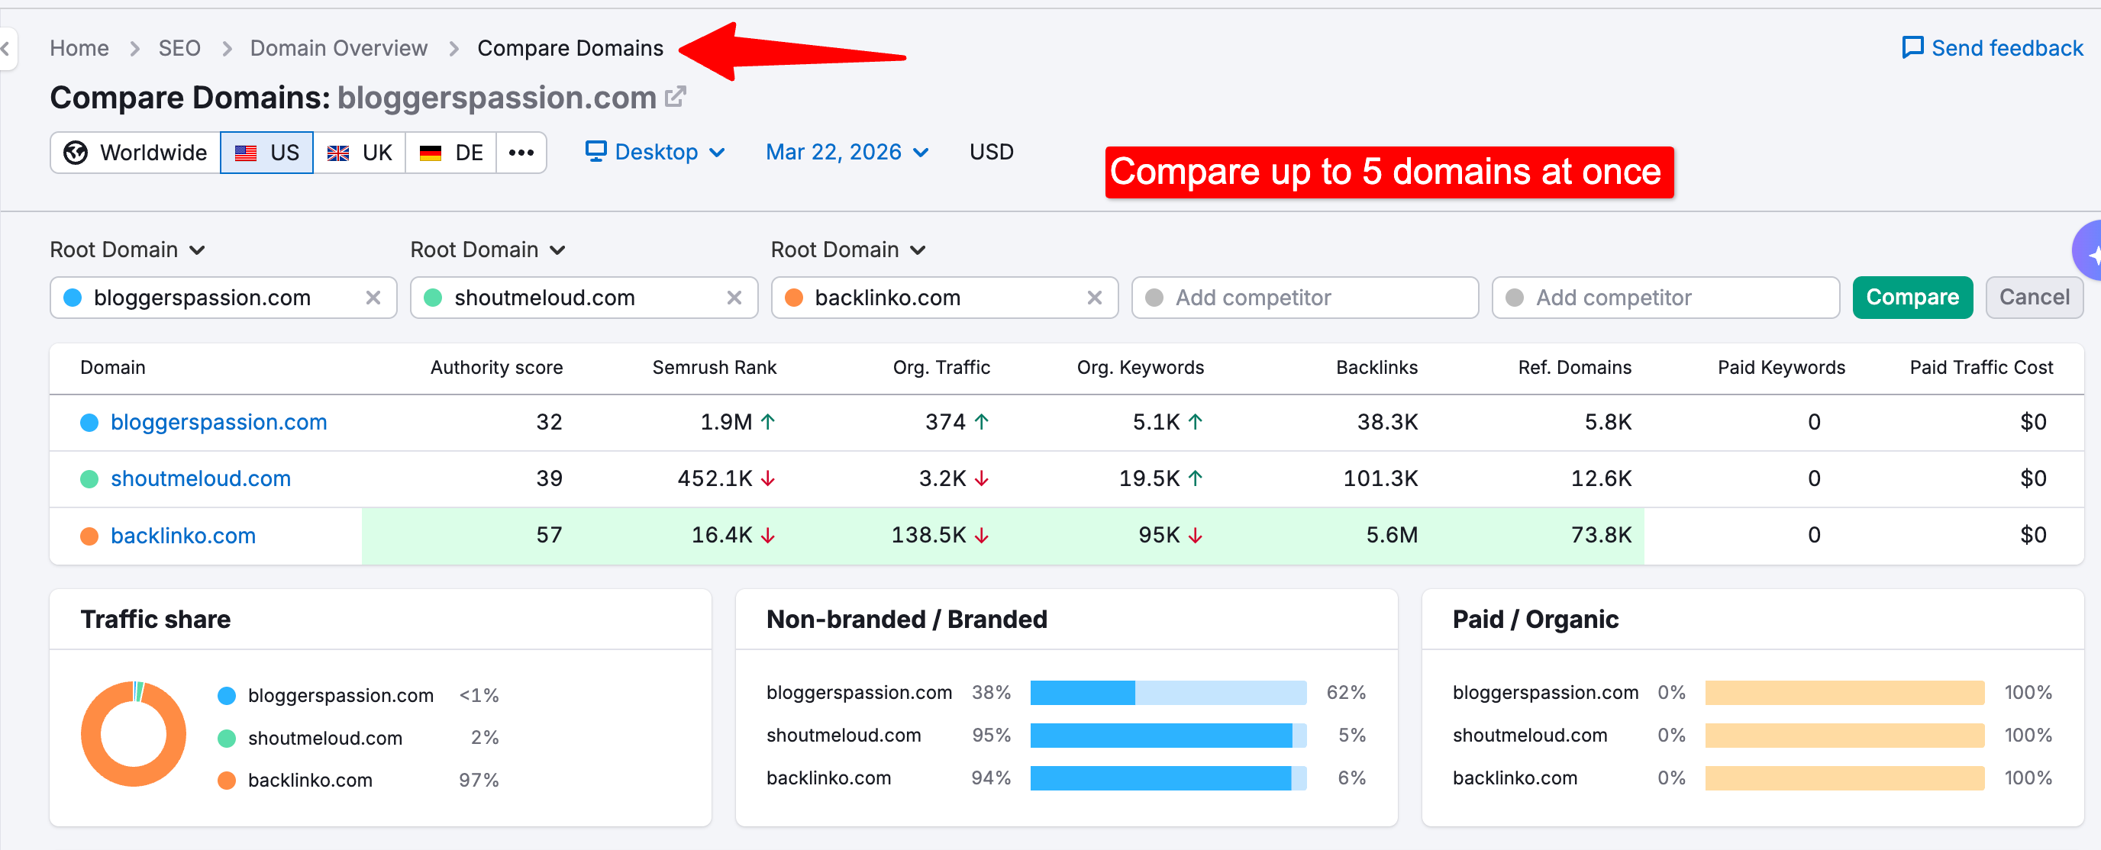Collapse the left sidebar arrow
2101x850 pixels.
7,49
